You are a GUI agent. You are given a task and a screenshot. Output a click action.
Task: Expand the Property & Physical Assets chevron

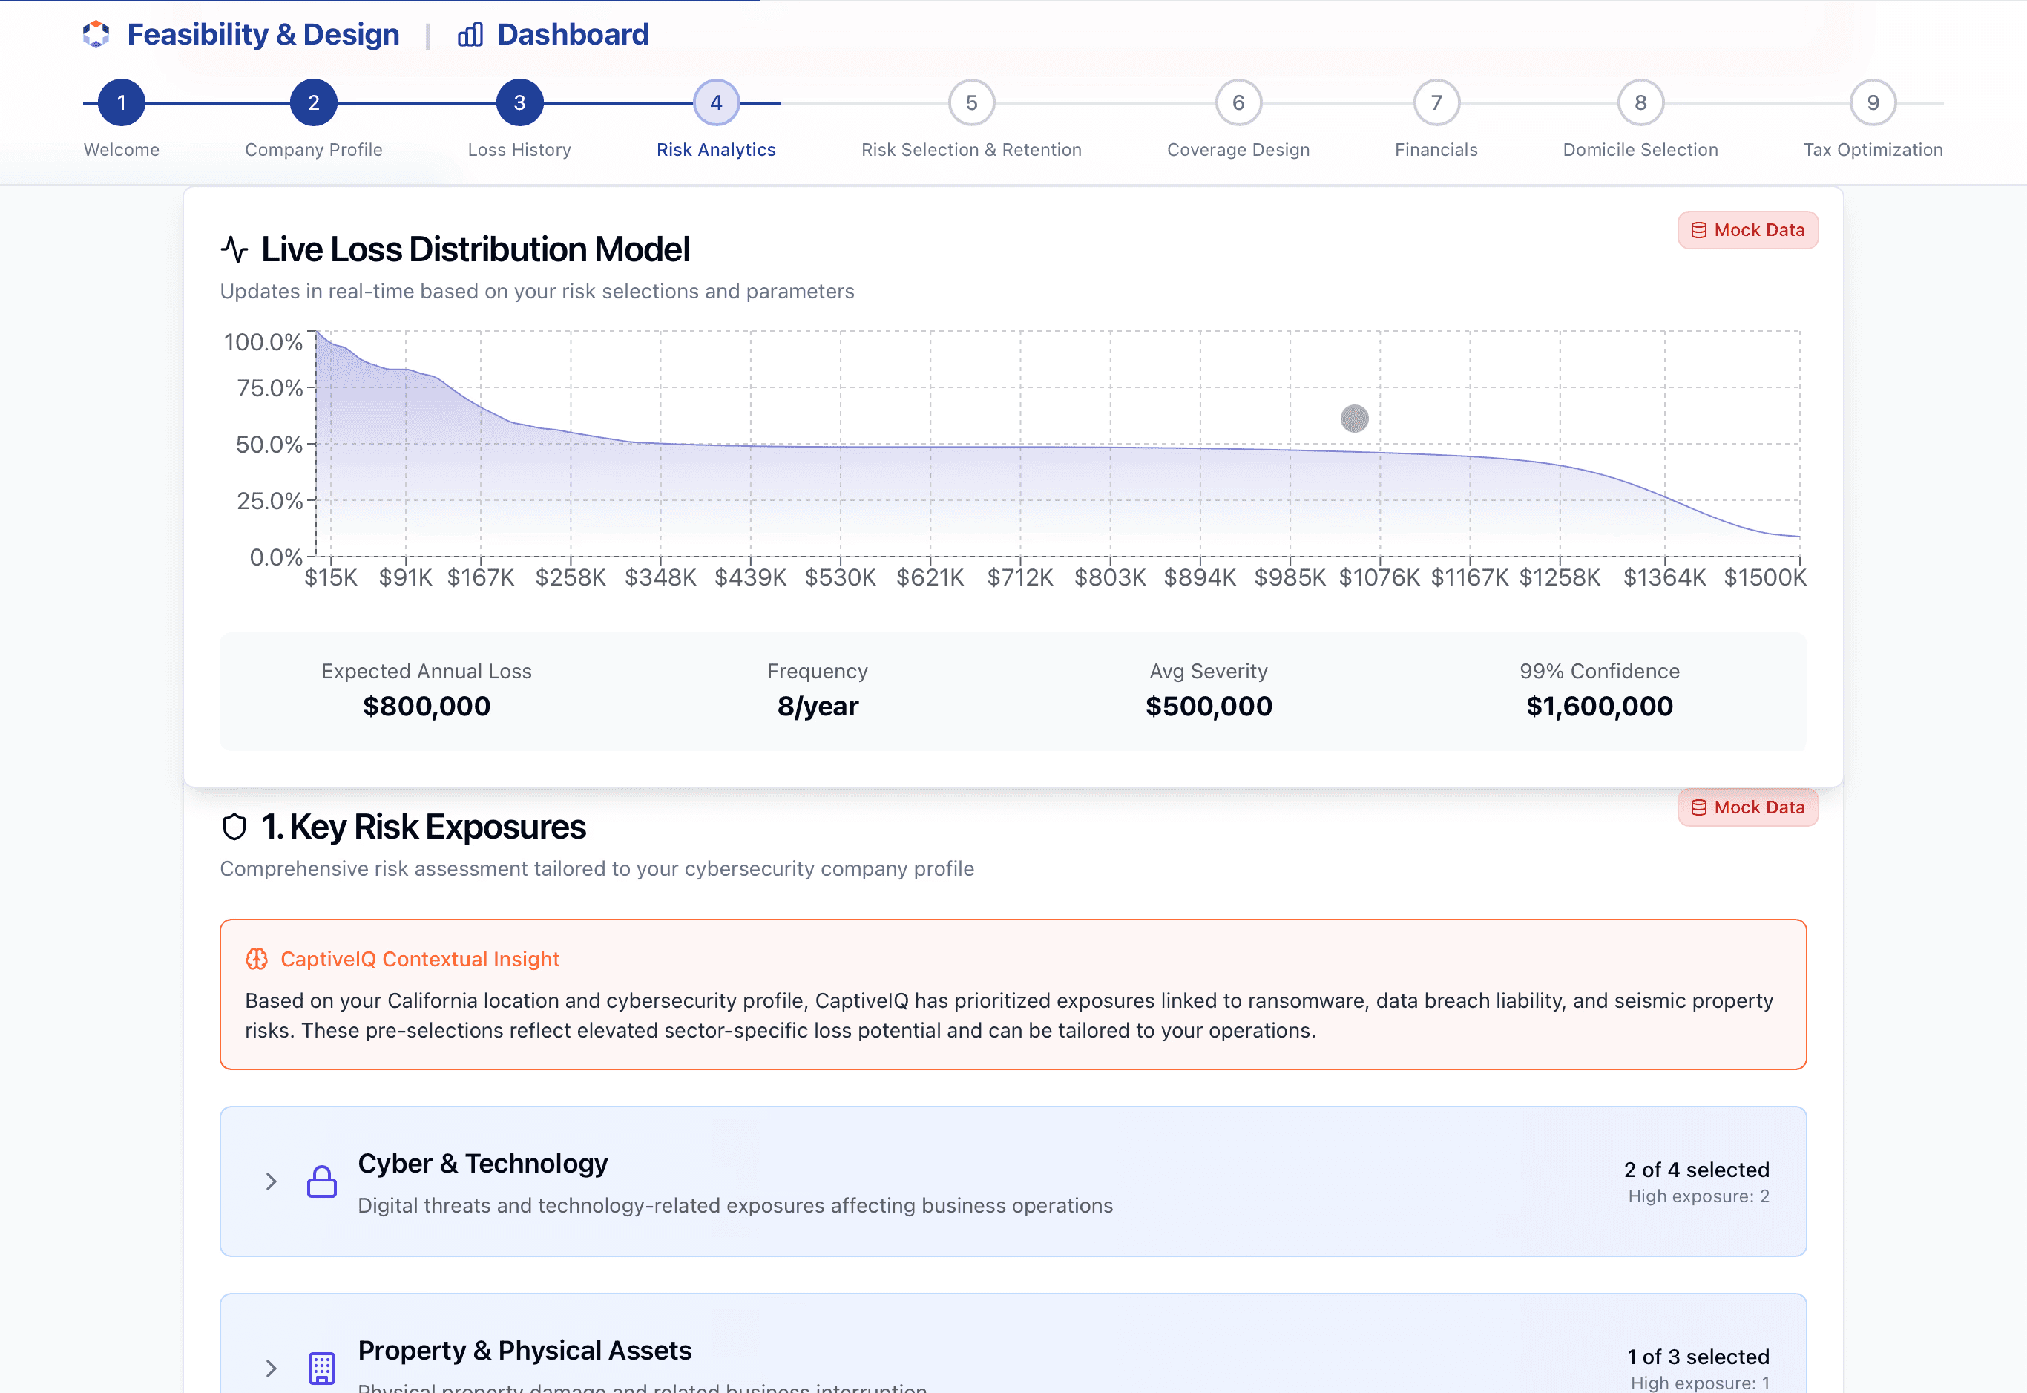click(272, 1368)
